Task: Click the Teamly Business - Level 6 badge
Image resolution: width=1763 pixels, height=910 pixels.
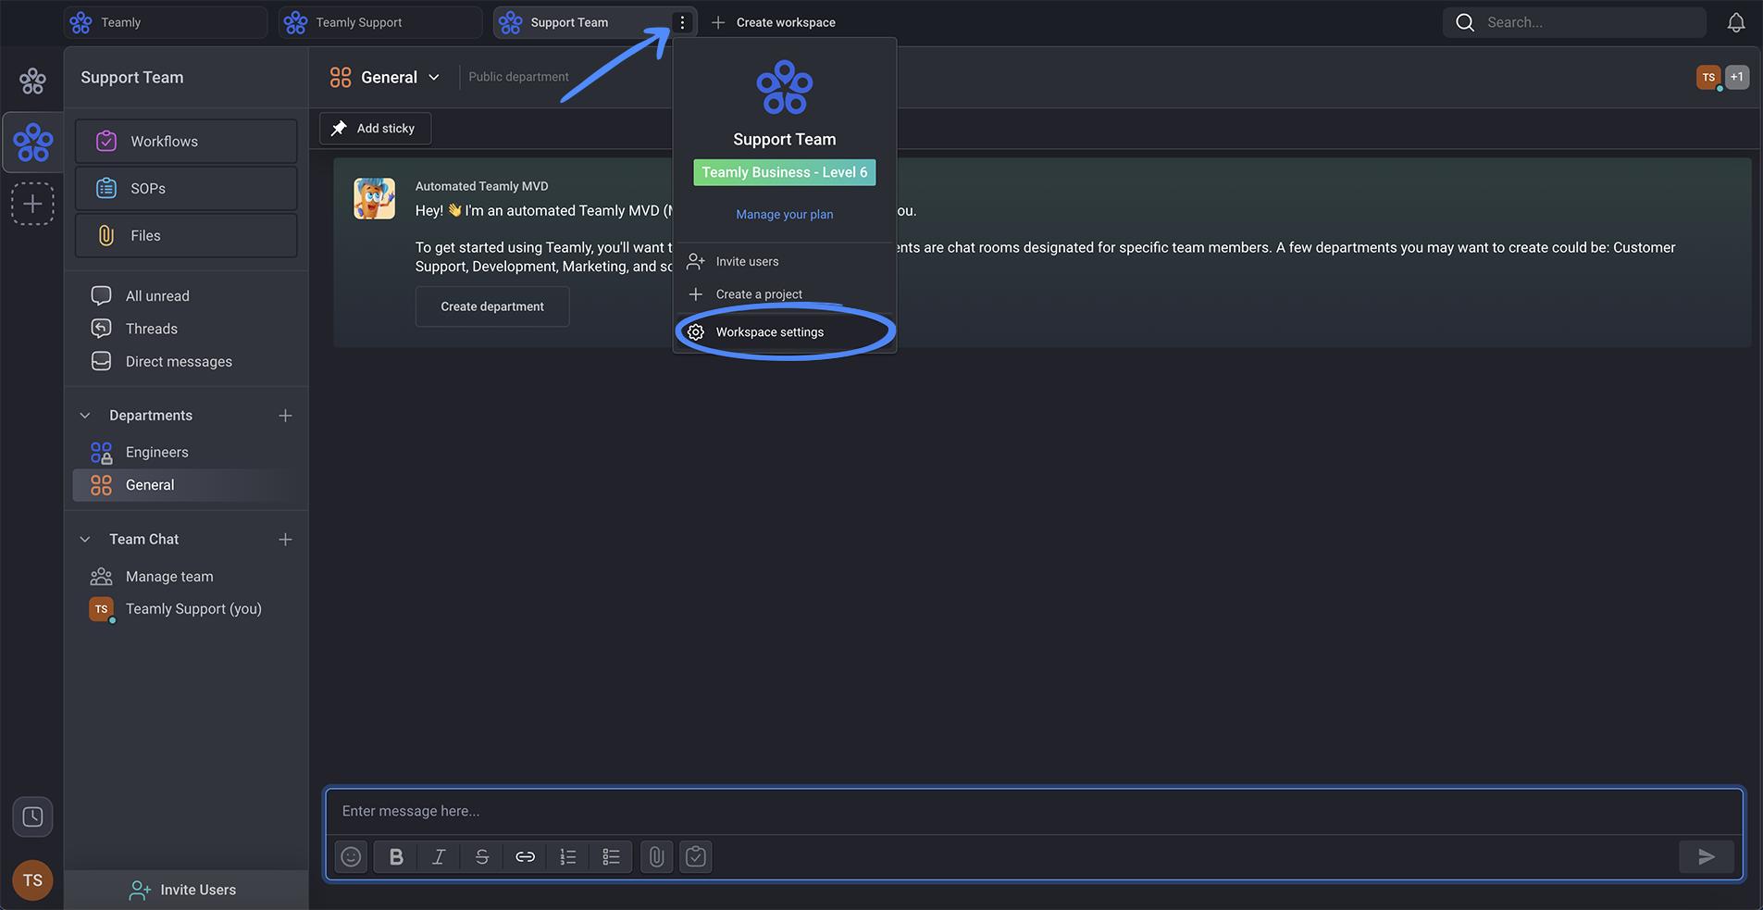Action: (x=784, y=172)
